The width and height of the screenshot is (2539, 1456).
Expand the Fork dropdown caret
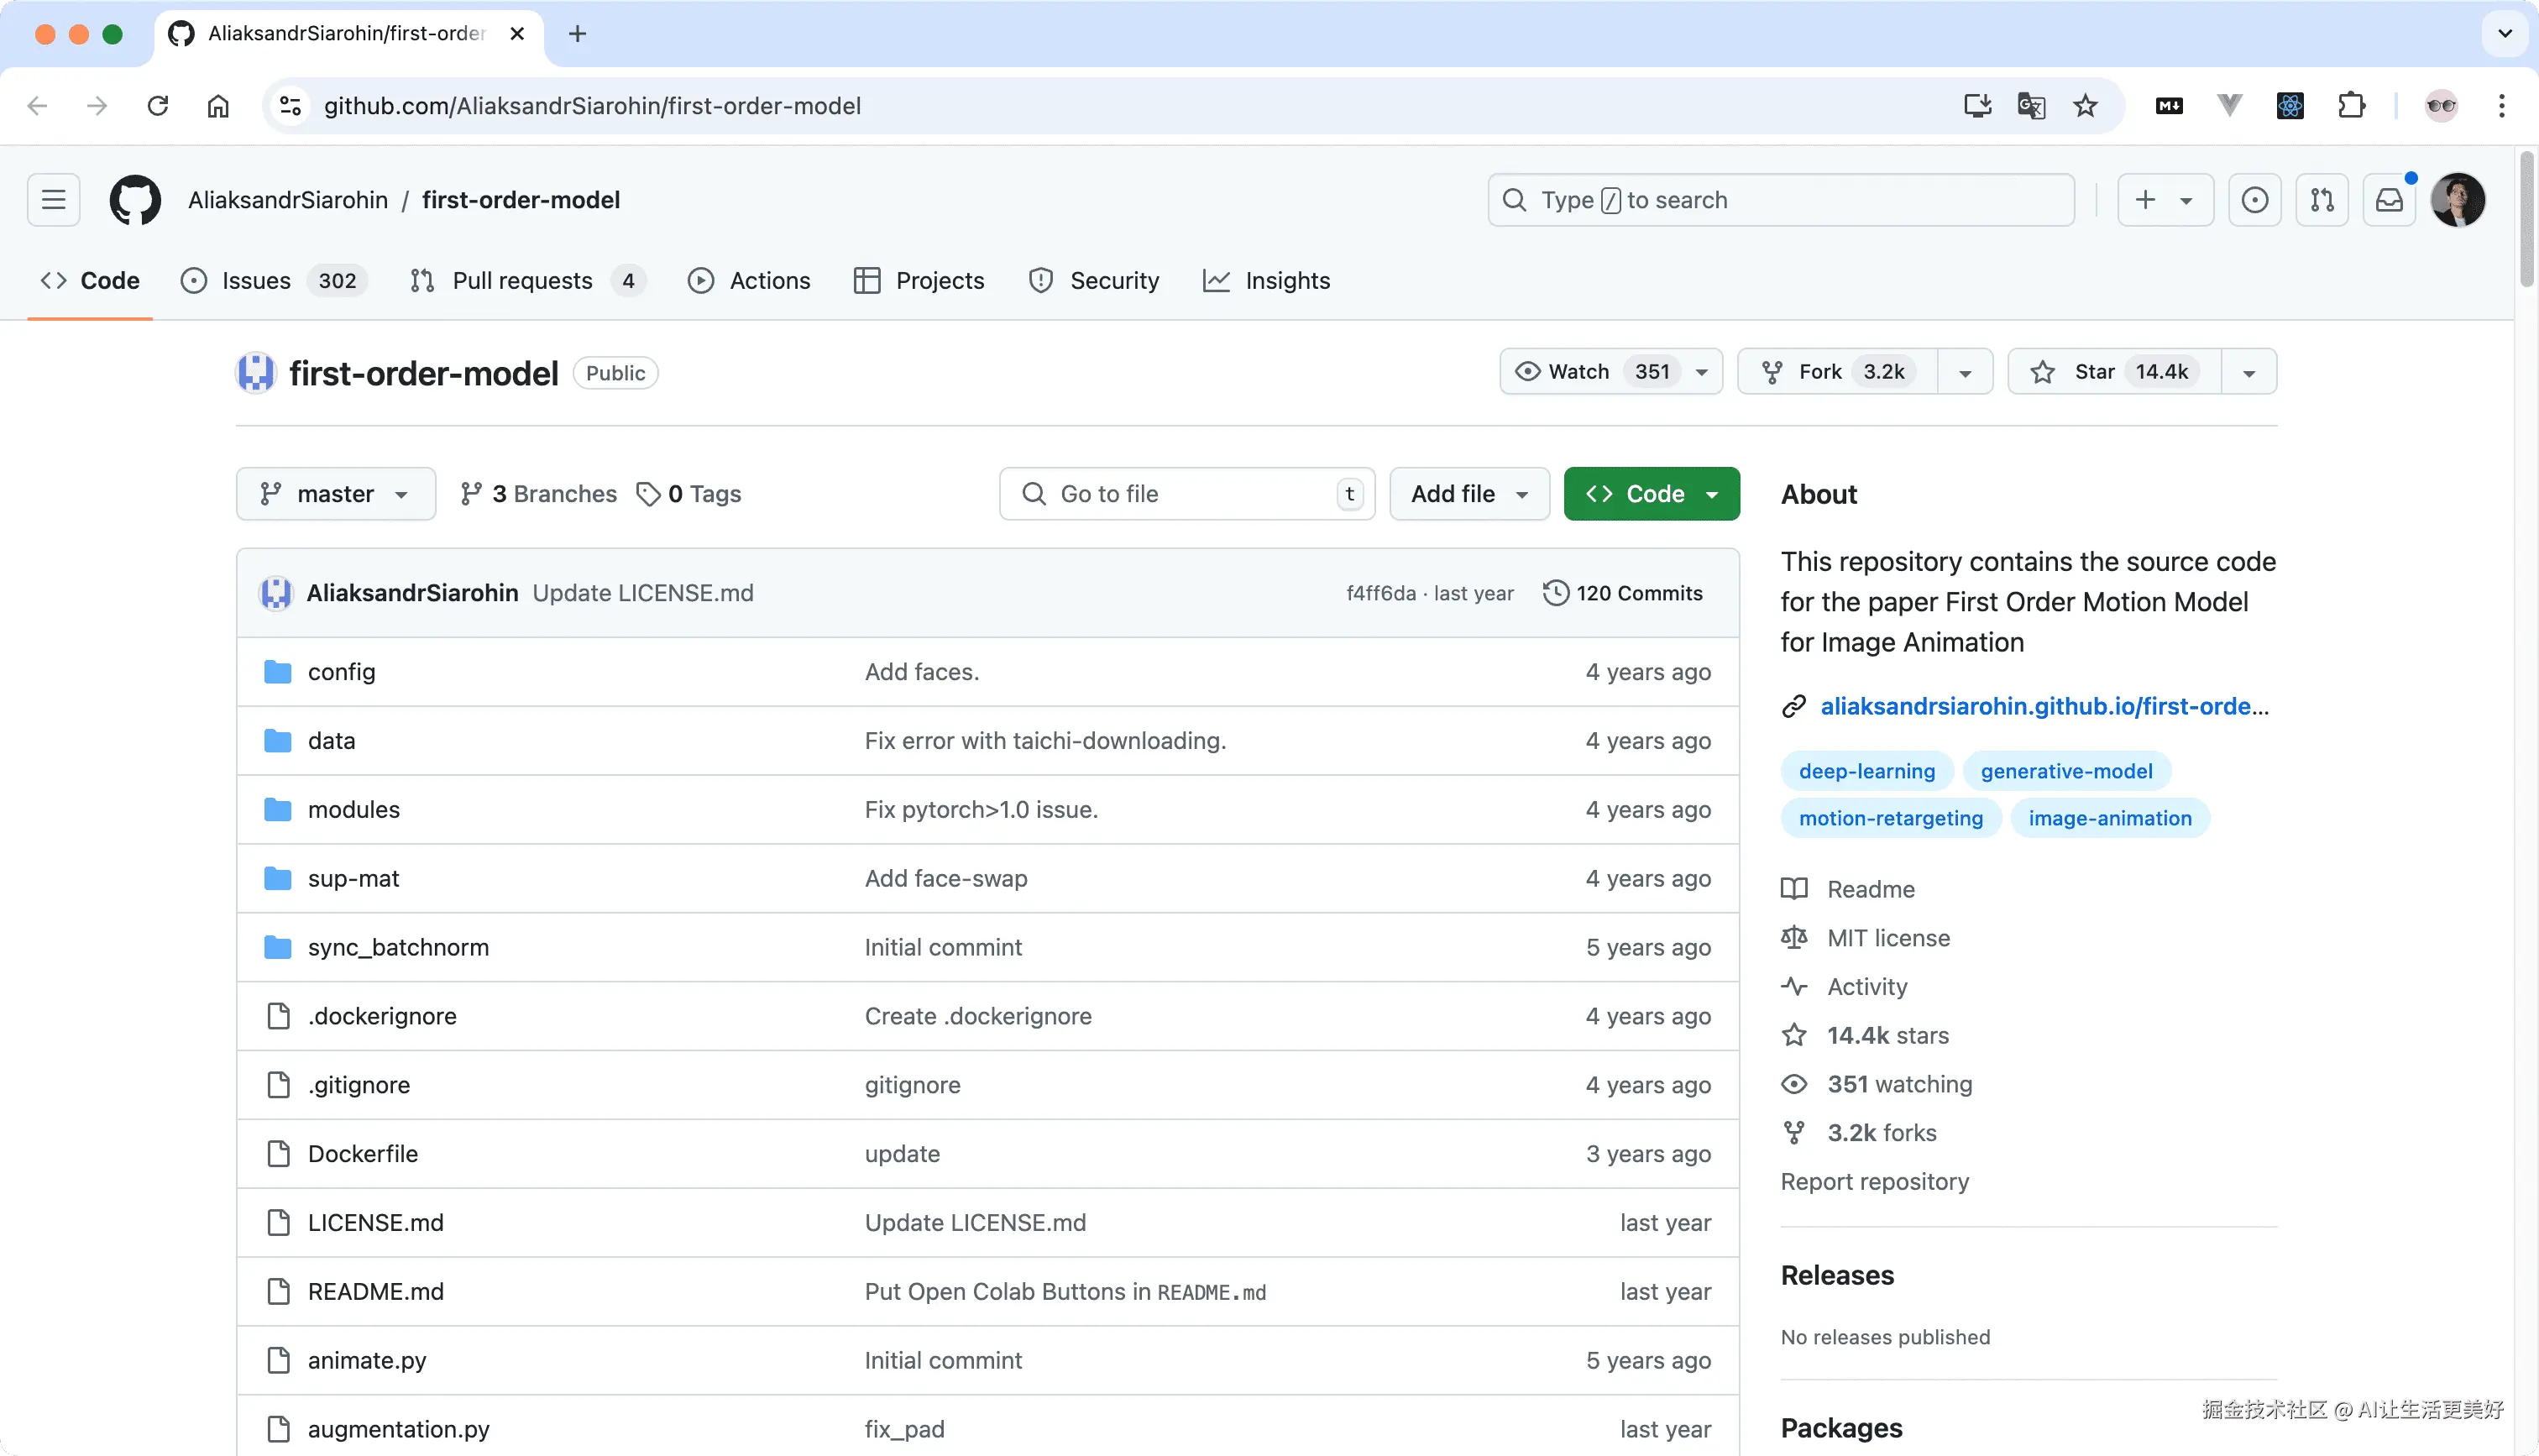click(x=1964, y=371)
